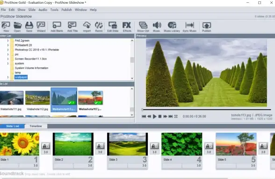Insert a title slide with Add Title
This screenshot has height=179, width=275.
(x=72, y=27)
